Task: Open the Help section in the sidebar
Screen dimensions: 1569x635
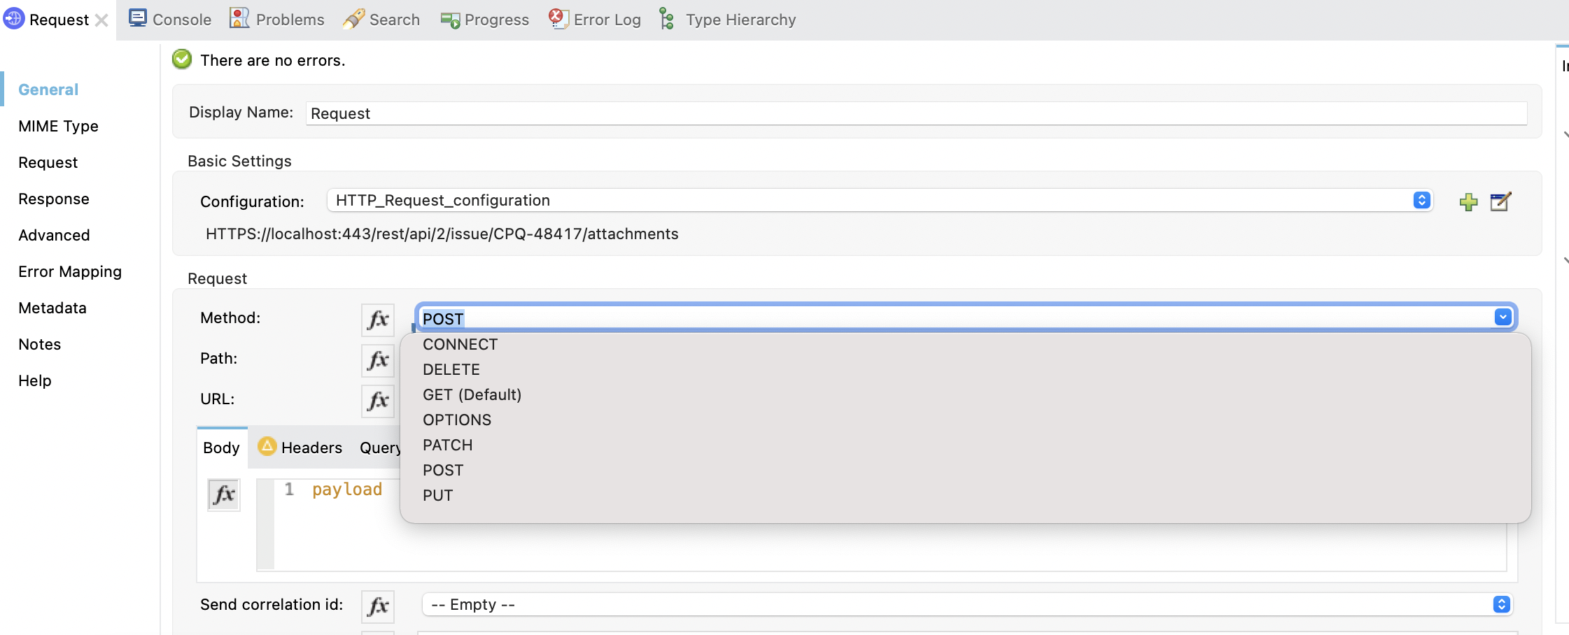Action: [x=35, y=380]
